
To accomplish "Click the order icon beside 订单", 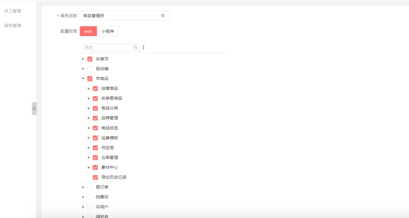I will tap(98, 187).
